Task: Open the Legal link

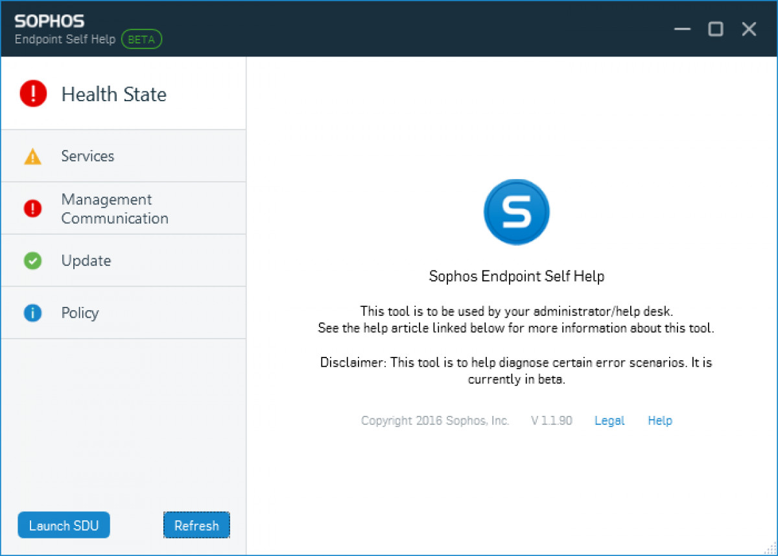Action: tap(609, 420)
